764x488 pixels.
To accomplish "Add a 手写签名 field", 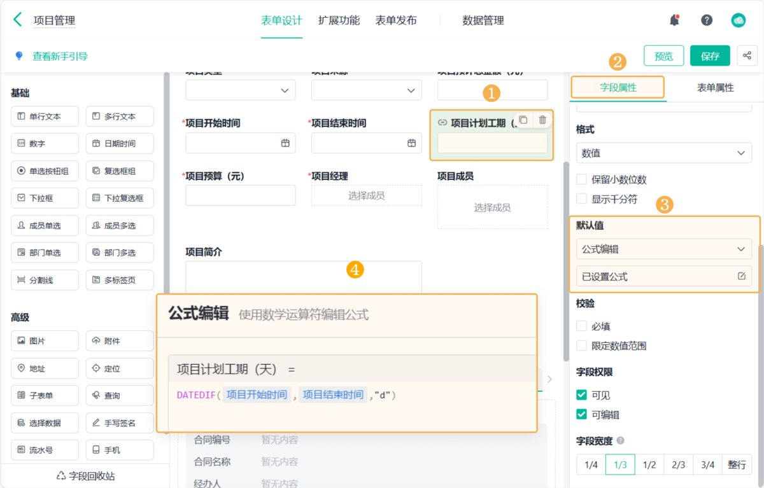I will pyautogui.click(x=120, y=423).
